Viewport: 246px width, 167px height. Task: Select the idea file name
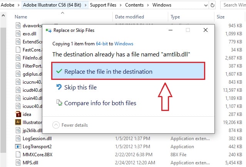27,114
